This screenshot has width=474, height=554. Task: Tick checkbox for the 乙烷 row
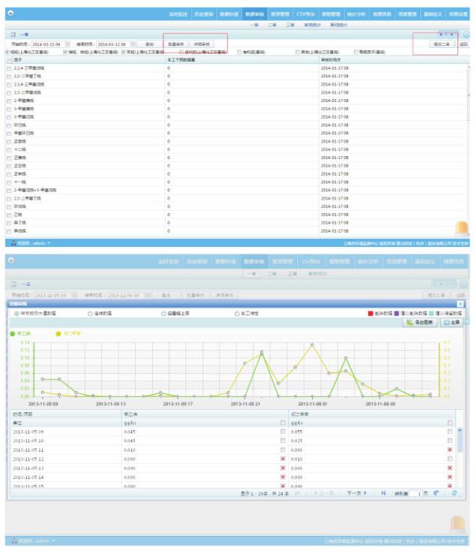[x=9, y=215]
